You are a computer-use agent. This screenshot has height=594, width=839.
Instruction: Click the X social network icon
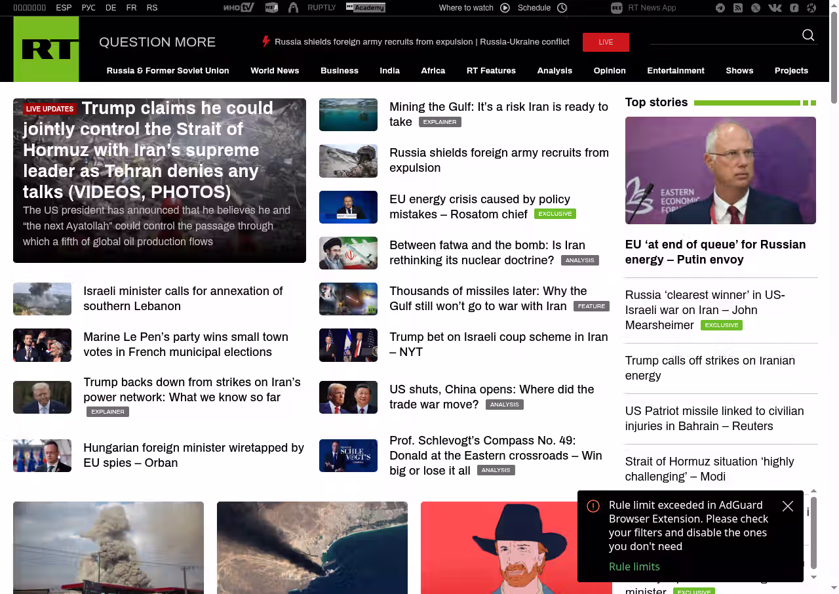[x=756, y=8]
